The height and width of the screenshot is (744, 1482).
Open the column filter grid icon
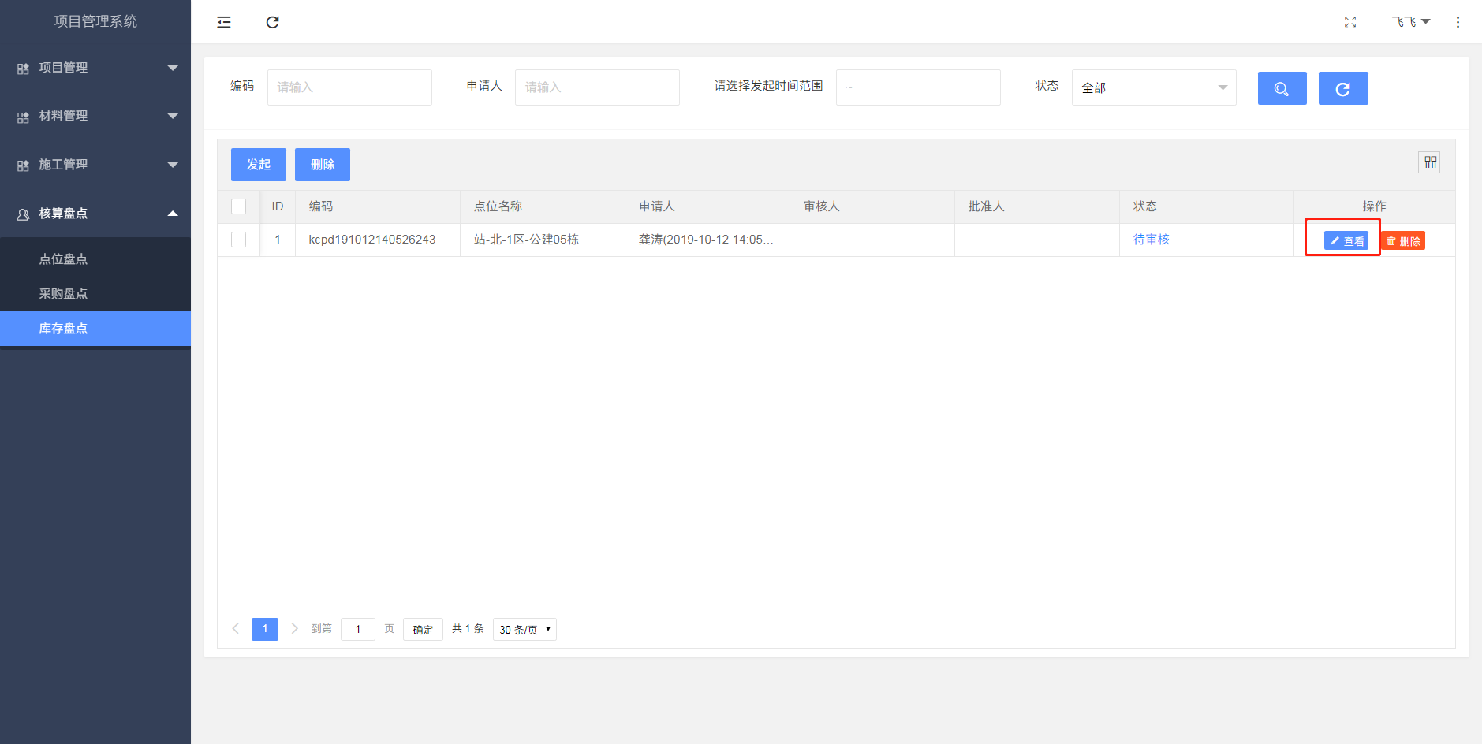coord(1430,162)
